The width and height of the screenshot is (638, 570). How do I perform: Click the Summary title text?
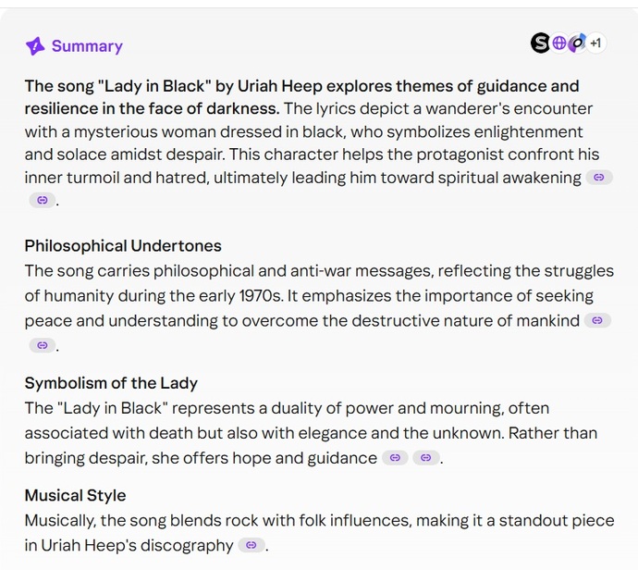(87, 46)
